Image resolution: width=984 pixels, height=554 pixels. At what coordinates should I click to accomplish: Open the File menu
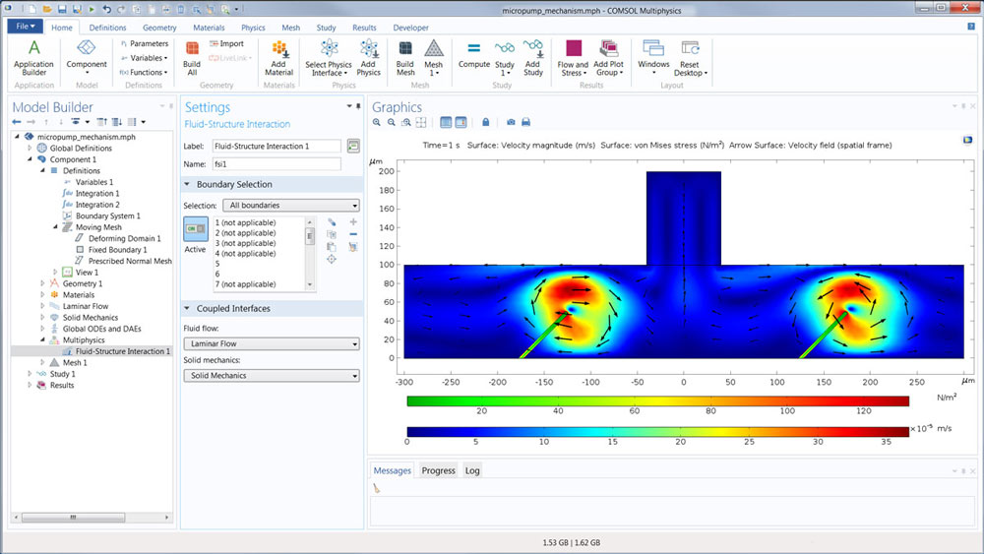click(25, 27)
